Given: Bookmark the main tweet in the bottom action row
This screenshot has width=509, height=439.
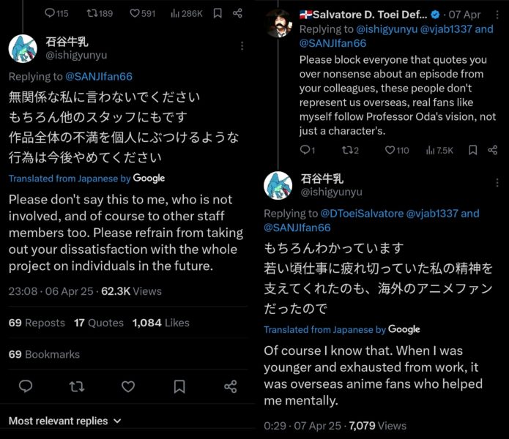Looking at the screenshot, I should click(x=179, y=386).
